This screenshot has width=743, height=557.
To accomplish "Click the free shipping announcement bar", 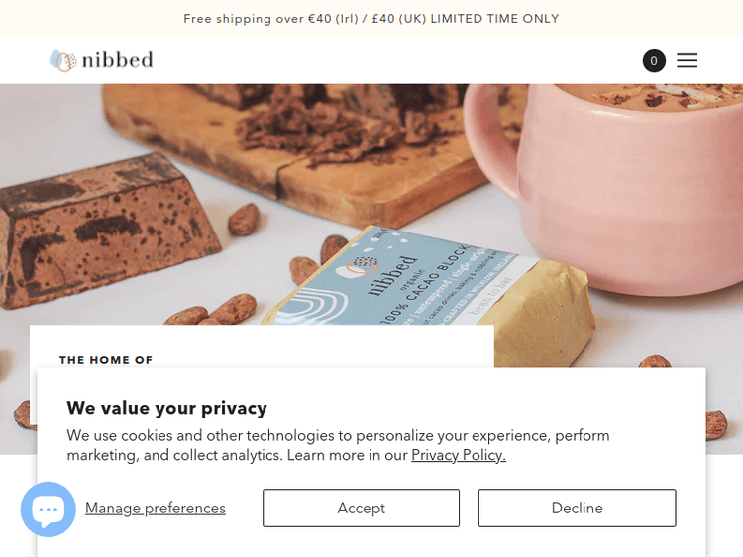I will [371, 19].
